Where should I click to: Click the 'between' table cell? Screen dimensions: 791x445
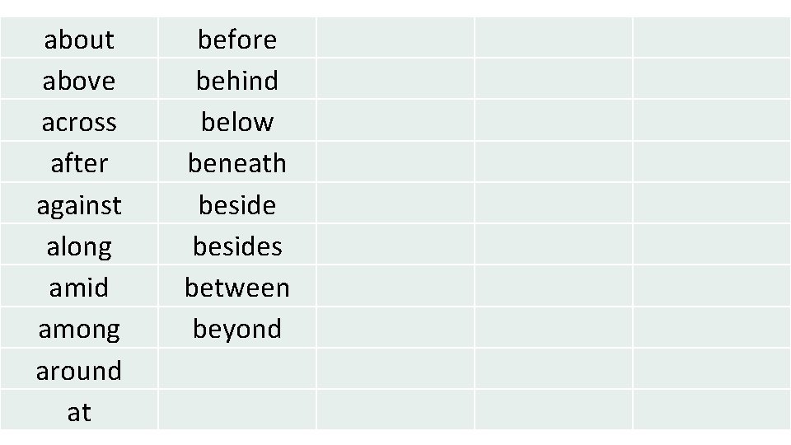point(237,286)
